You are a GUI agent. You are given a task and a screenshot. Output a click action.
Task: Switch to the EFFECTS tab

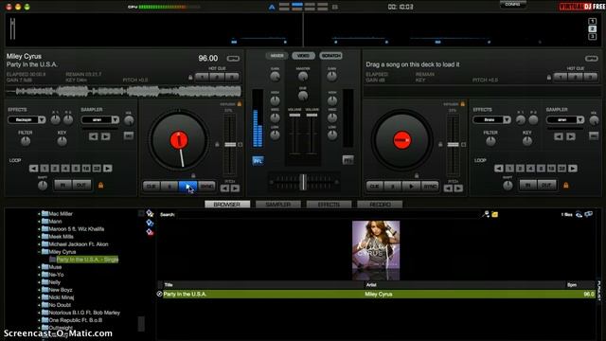point(330,205)
